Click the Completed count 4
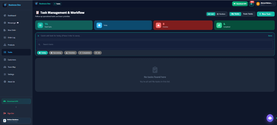277x125 pixels. (x=224, y=24)
